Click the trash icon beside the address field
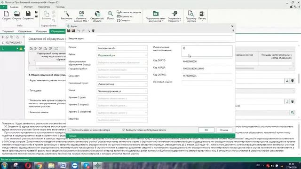This screenshot has width=301, height=169. tap(293, 81)
